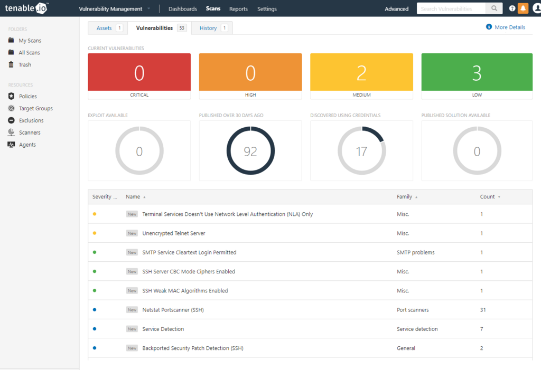
Task: Switch to the Assets tab
Action: coord(108,28)
